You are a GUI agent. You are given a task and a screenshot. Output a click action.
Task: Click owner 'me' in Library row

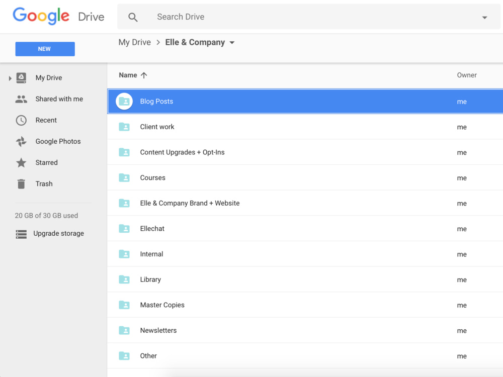click(x=462, y=280)
